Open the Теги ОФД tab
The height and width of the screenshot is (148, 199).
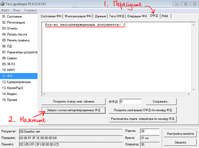[116, 16]
